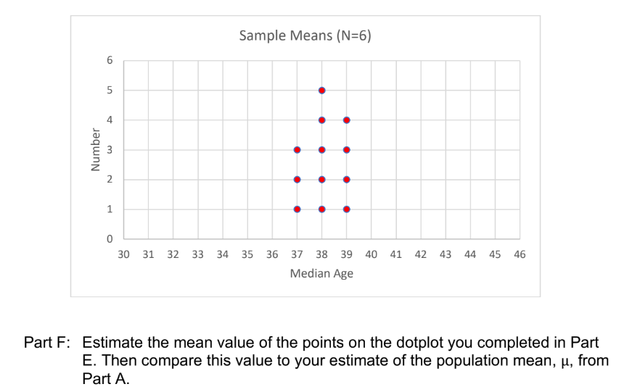Click the top dot at median age 38
This screenshot has width=640, height=392.
[x=321, y=91]
